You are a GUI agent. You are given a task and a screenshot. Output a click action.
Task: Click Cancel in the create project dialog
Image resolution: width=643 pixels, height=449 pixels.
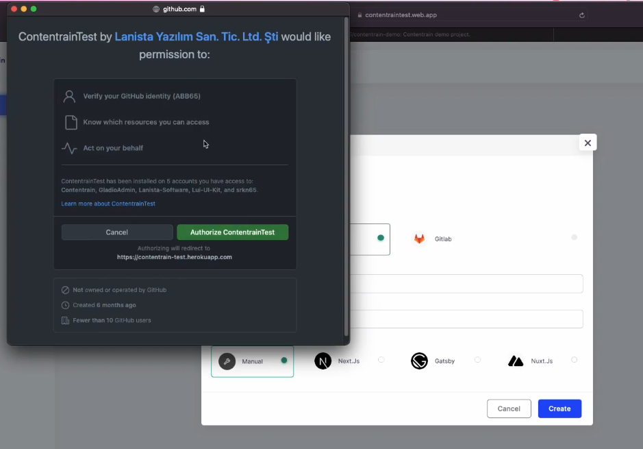pyautogui.click(x=509, y=409)
